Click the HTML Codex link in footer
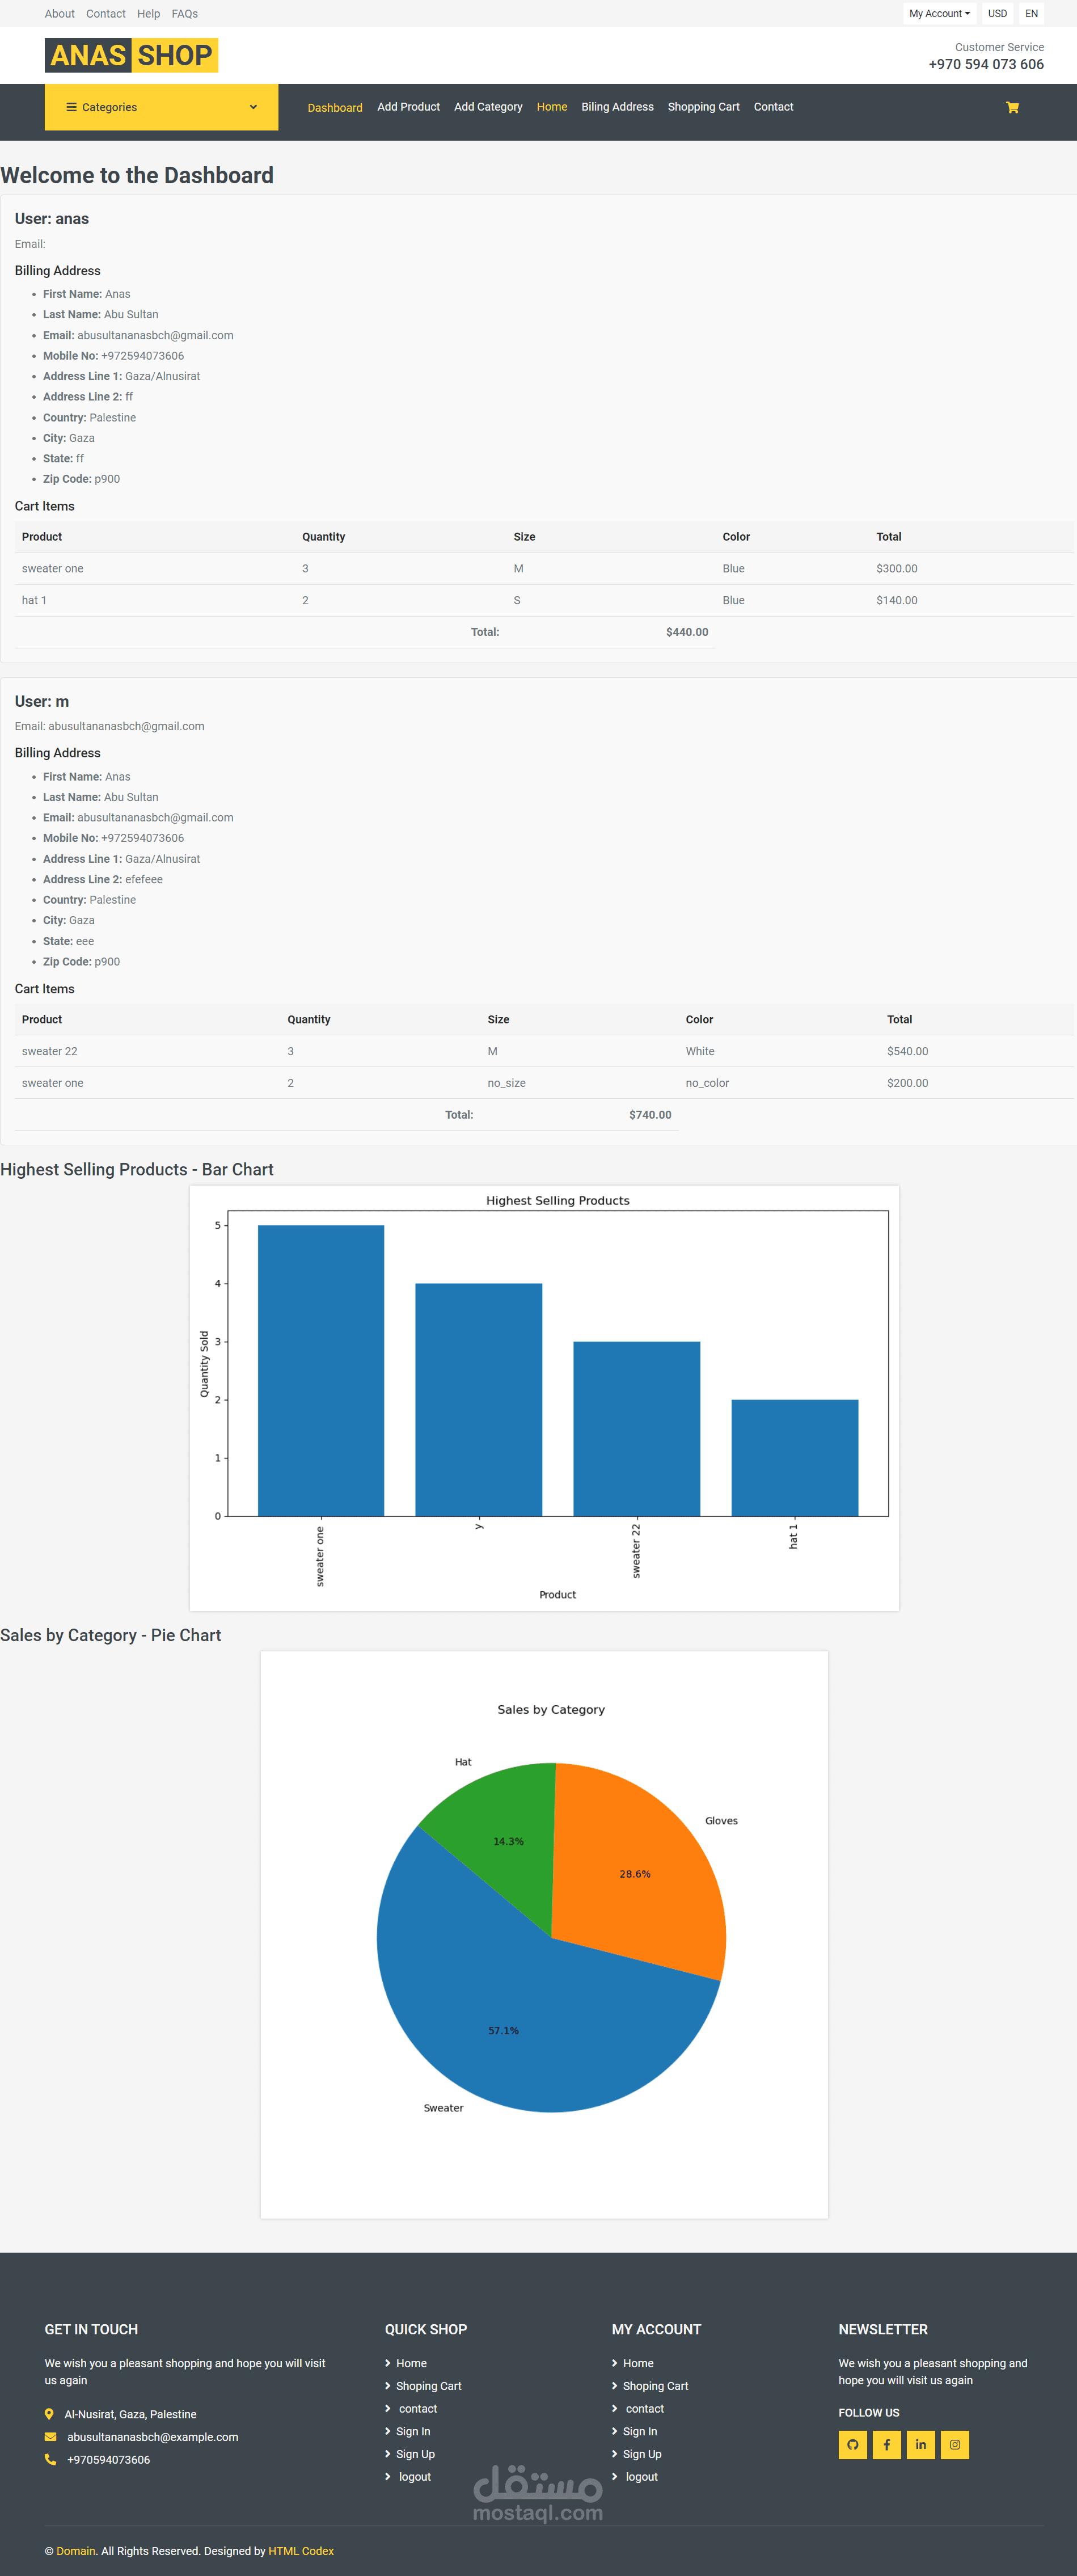Image resolution: width=1077 pixels, height=2576 pixels. tap(301, 2551)
